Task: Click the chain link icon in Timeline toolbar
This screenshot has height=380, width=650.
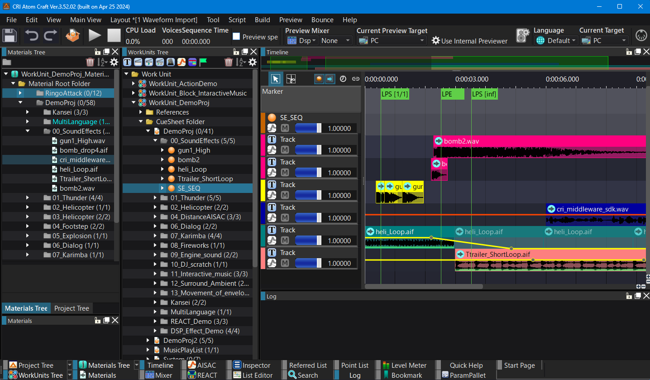Action: (356, 79)
